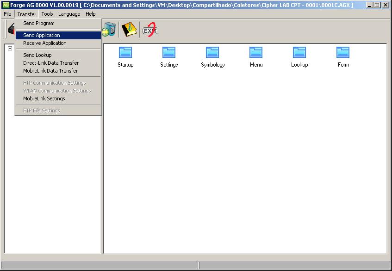Click the Exit toolbar icon
The height and width of the screenshot is (271, 392).
pos(150,30)
